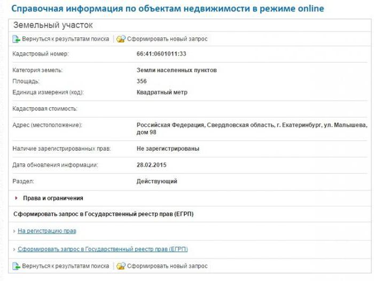This screenshot has width=374, height=281.
Task: Click arrow beside 'На регистрацию прав'
Action: [x=14, y=231]
